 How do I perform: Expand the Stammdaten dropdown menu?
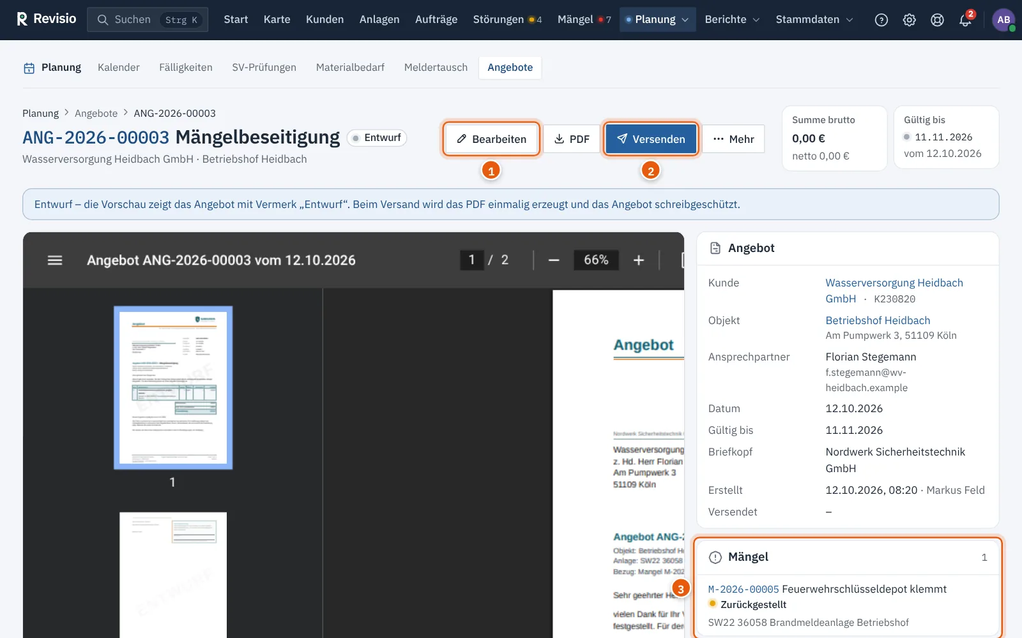[814, 20]
